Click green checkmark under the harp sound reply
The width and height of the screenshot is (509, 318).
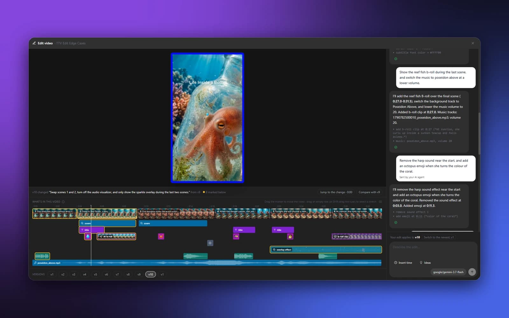click(x=396, y=223)
